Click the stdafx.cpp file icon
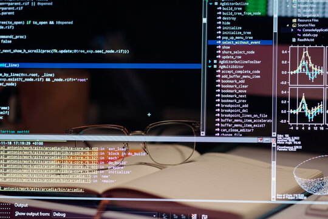This screenshot has width=328, height=219. coord(299,35)
